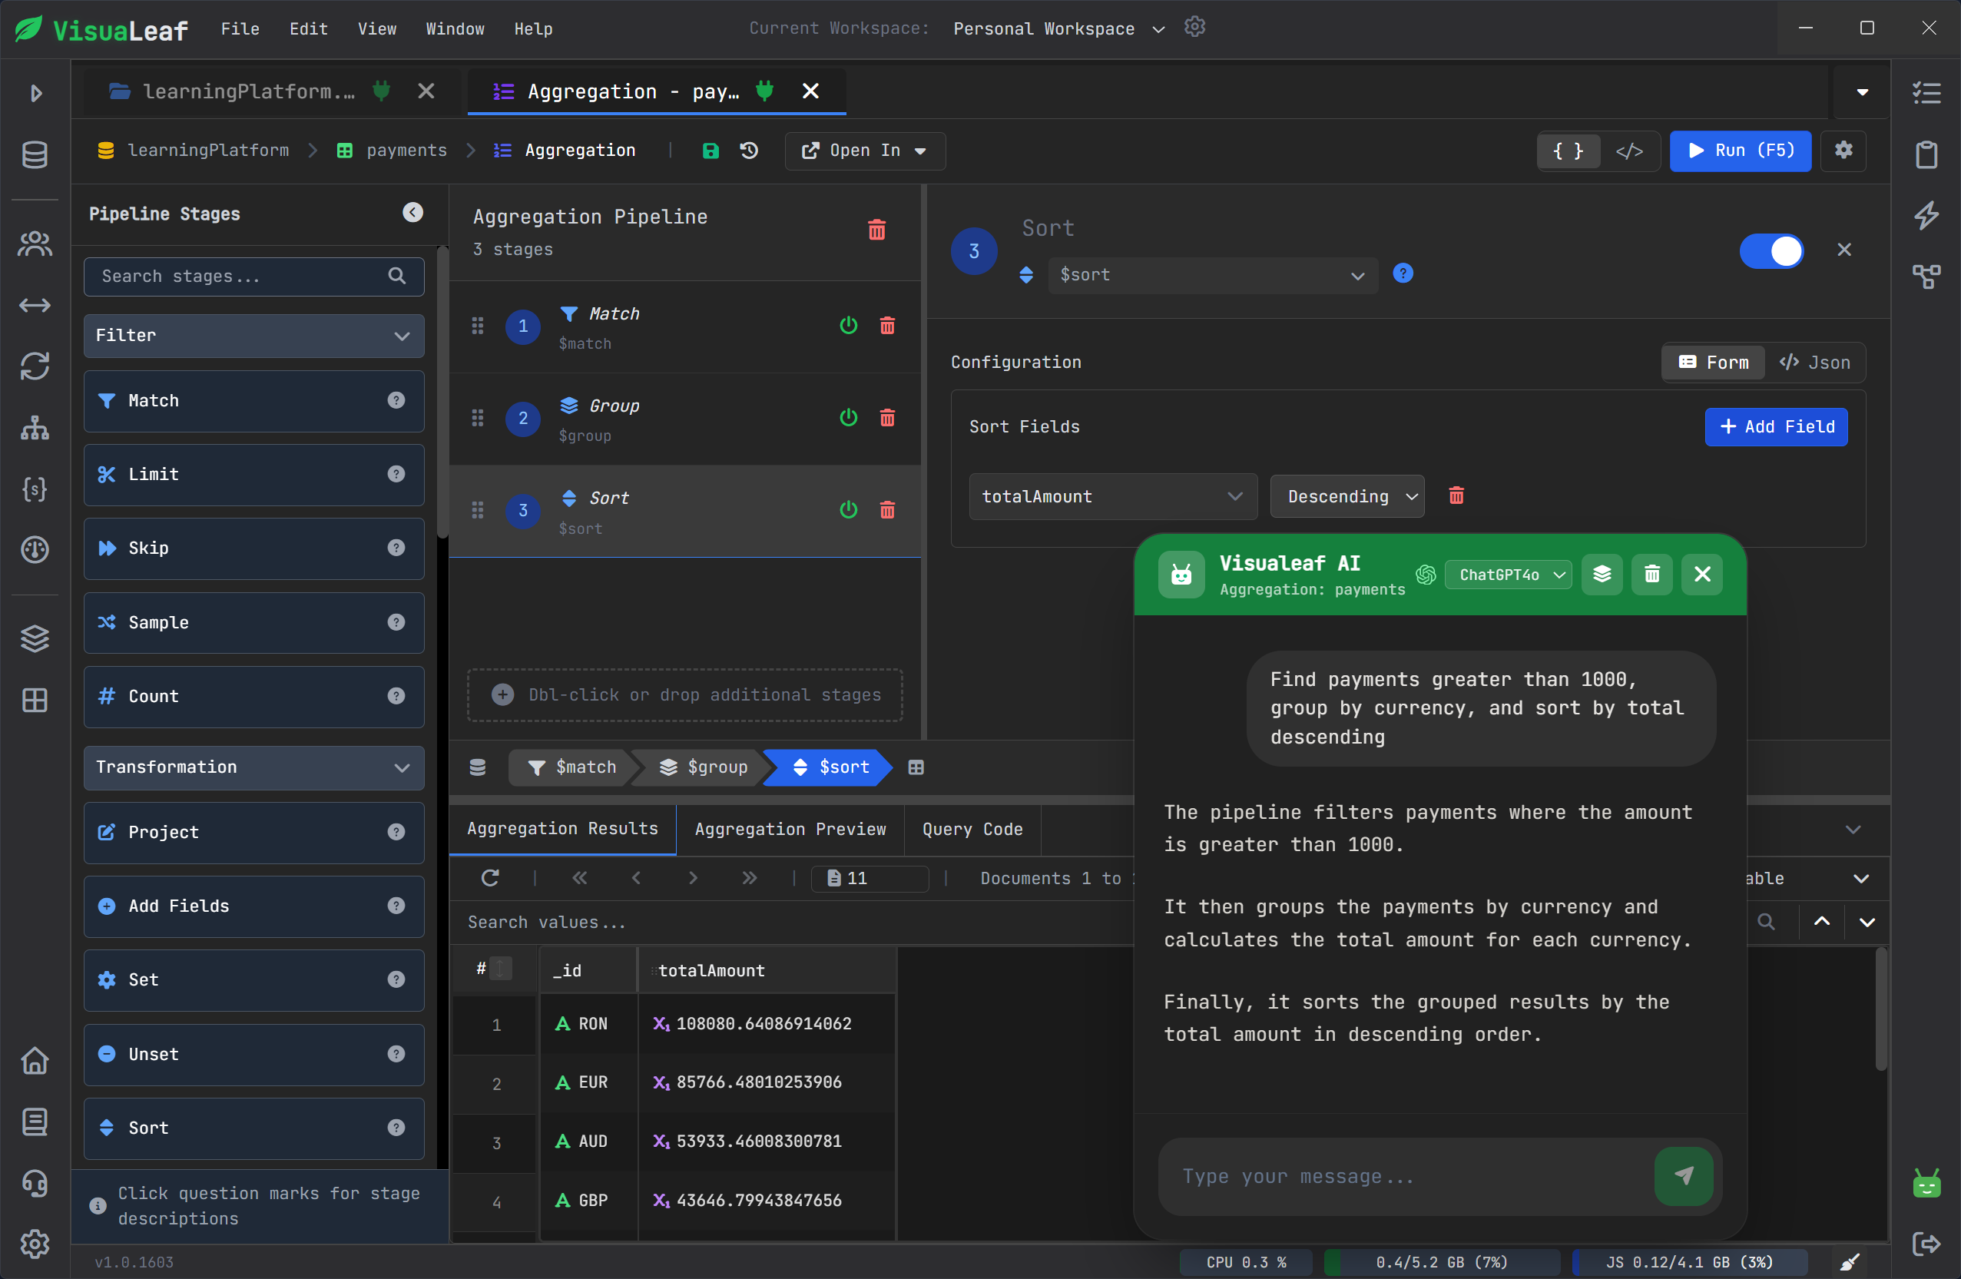
Task: Open the clipboard icon in right sidebar
Action: pos(1926,154)
